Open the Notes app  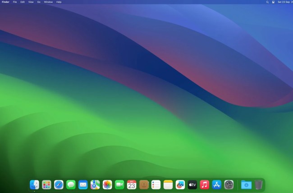click(x=168, y=184)
